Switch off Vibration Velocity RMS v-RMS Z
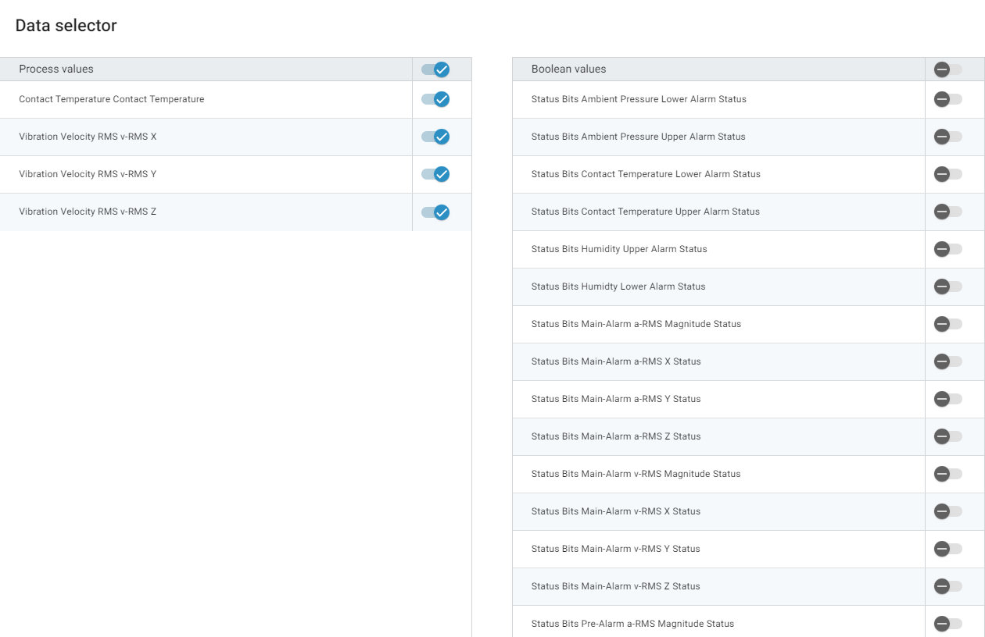985x637 pixels. pyautogui.click(x=435, y=212)
